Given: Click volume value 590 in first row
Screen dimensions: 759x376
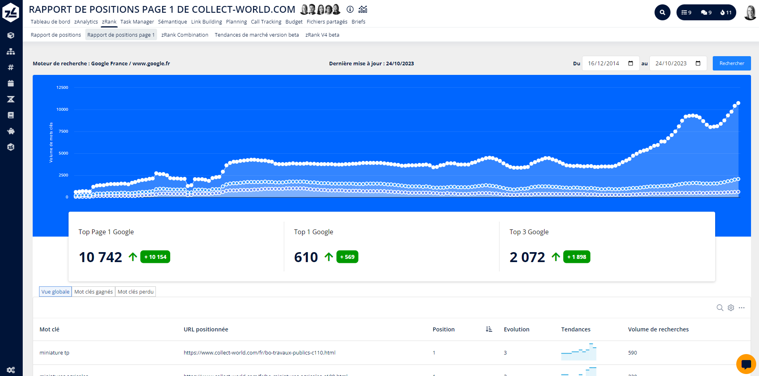Looking at the screenshot, I should pyautogui.click(x=633, y=352).
